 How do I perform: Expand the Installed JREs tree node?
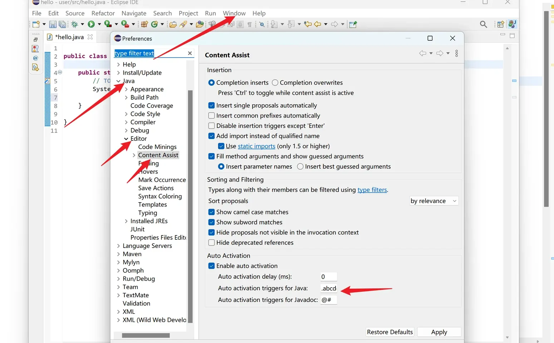tap(126, 221)
